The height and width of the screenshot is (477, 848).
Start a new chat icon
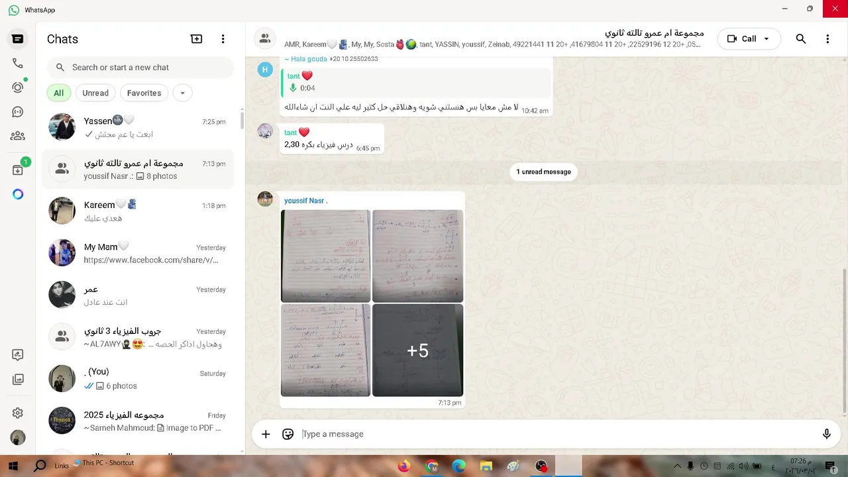(197, 39)
